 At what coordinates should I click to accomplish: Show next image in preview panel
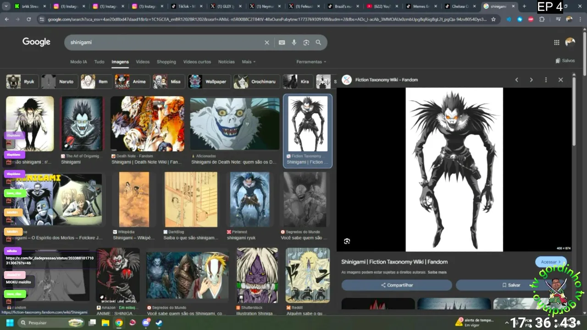[x=531, y=80]
